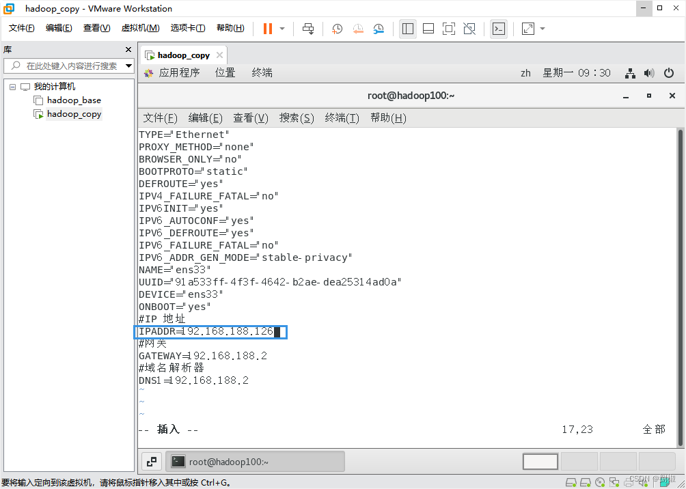The image size is (686, 489).
Task: Revert the VM to its previous snapshot
Action: coord(358,29)
